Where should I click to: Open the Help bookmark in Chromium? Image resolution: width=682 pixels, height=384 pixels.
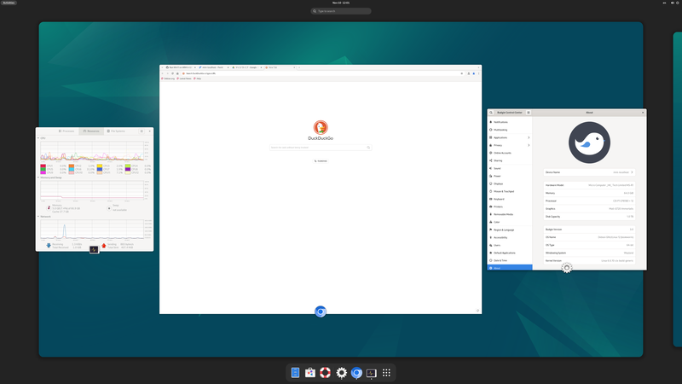click(198, 79)
